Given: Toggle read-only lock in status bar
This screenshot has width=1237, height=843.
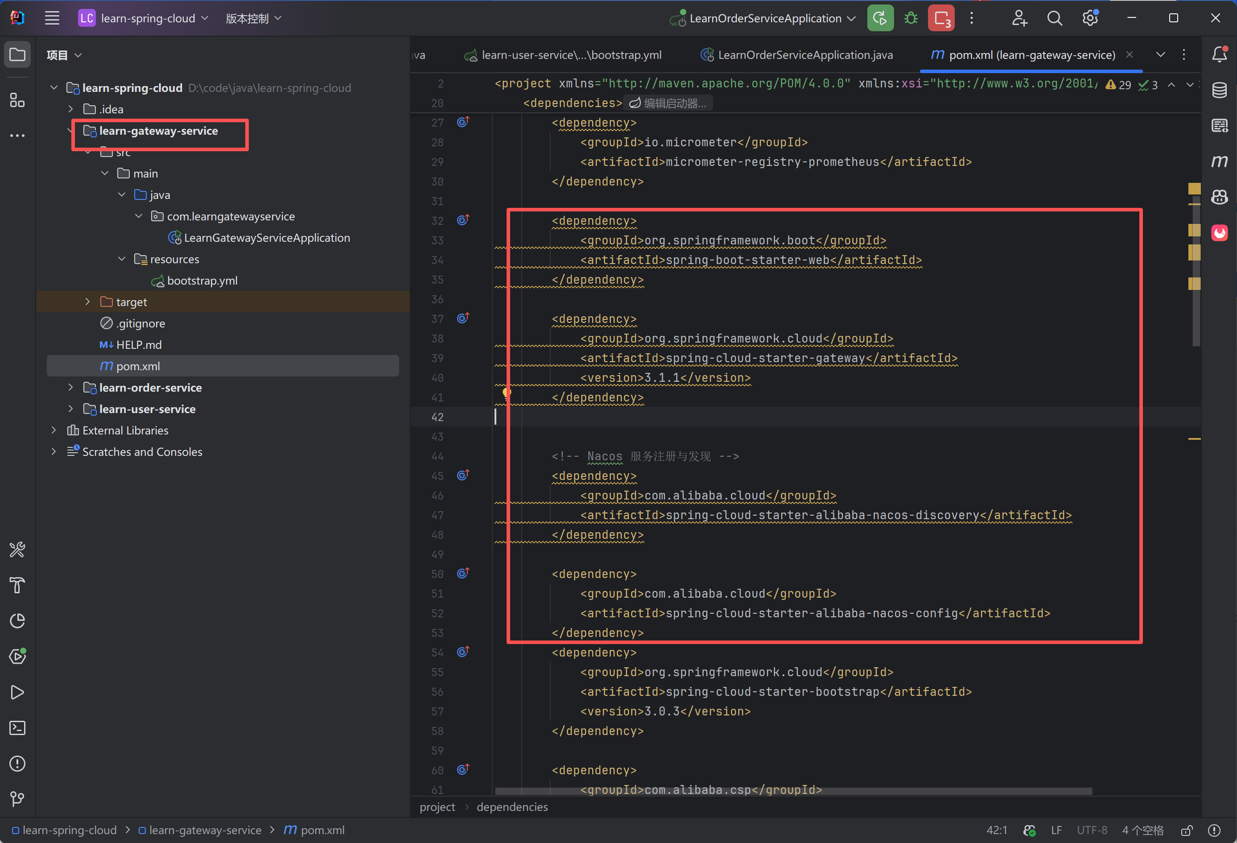Looking at the screenshot, I should (x=1187, y=830).
